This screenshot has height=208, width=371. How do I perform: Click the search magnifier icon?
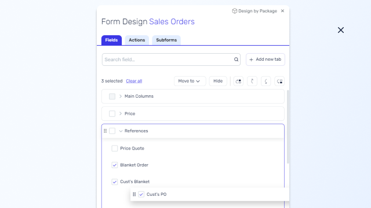pos(236,60)
